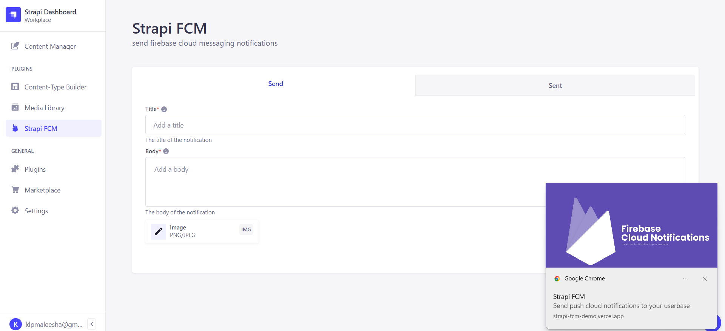Click the Image PNG/JPEG upload card
This screenshot has width=725, height=331.
pos(202,231)
